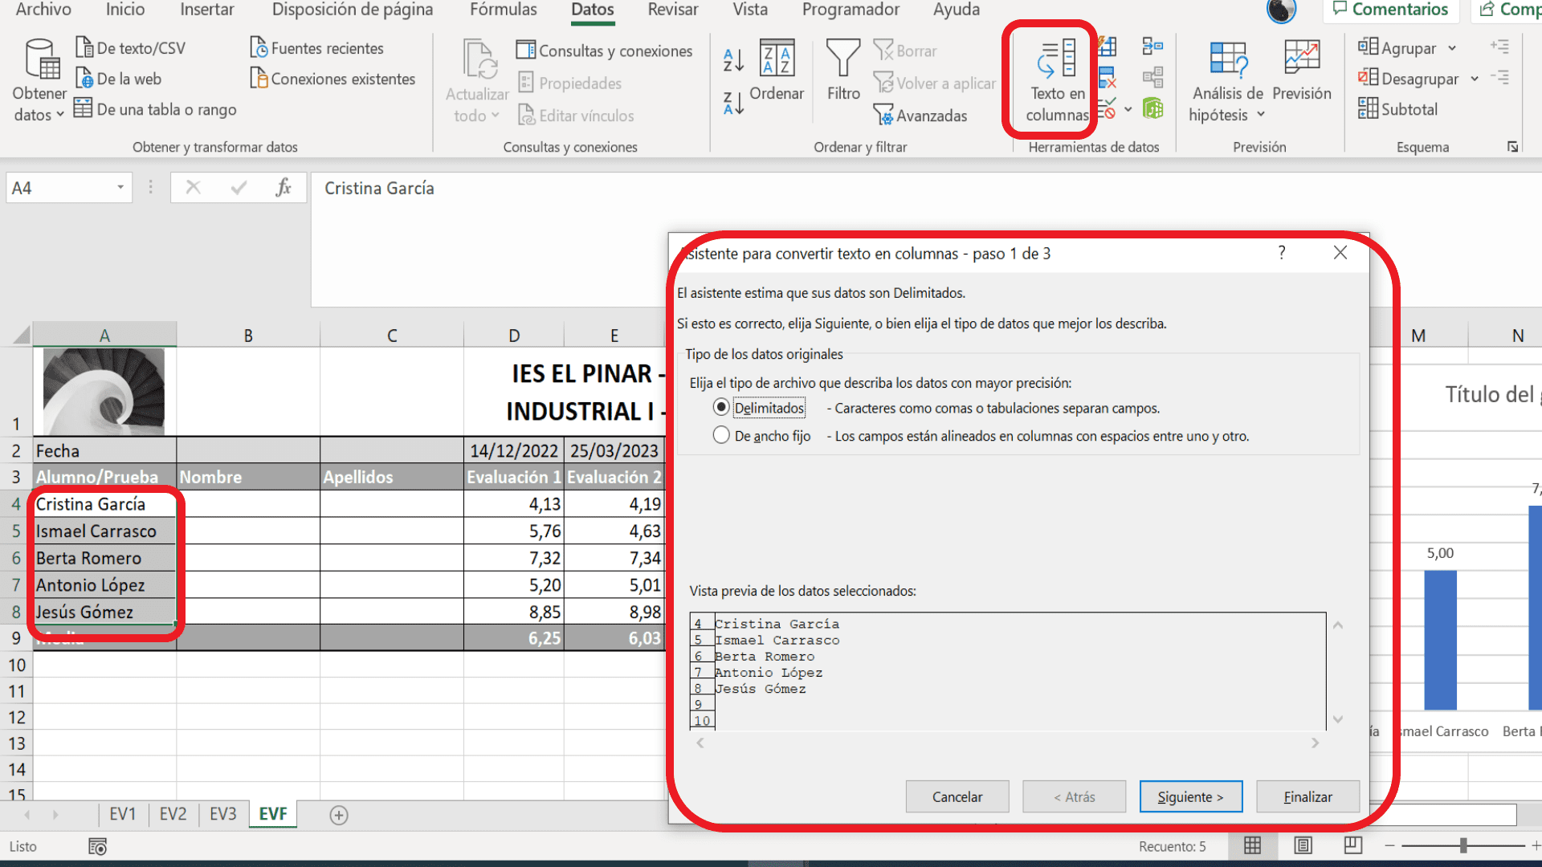This screenshot has width=1542, height=867.
Task: Expand the Agrupar dropdown arrow
Action: pos(1452,48)
